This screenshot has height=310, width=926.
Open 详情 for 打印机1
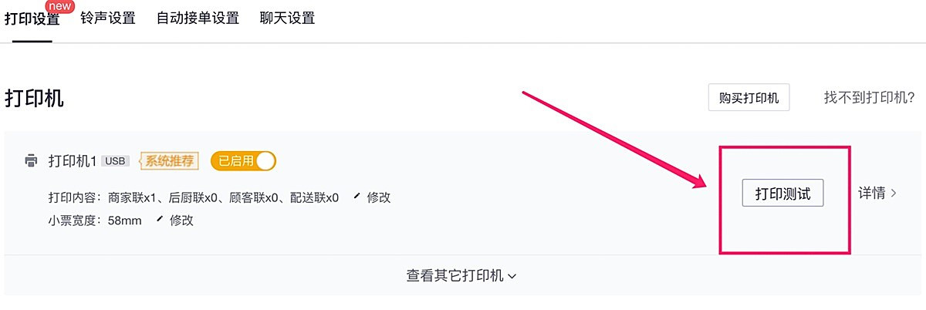click(872, 194)
